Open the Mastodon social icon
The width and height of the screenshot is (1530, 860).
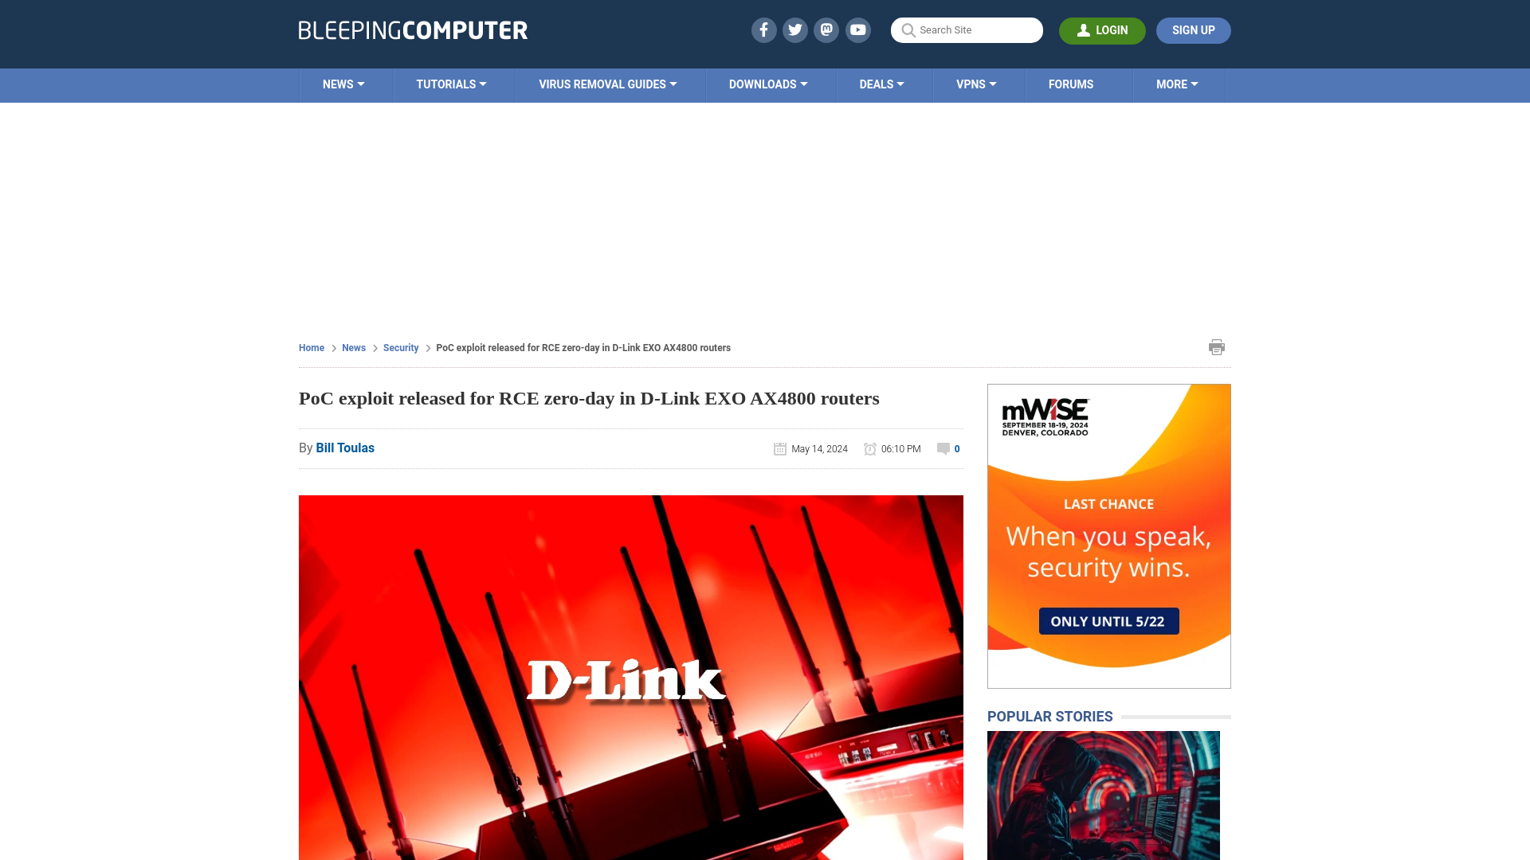[x=827, y=29]
